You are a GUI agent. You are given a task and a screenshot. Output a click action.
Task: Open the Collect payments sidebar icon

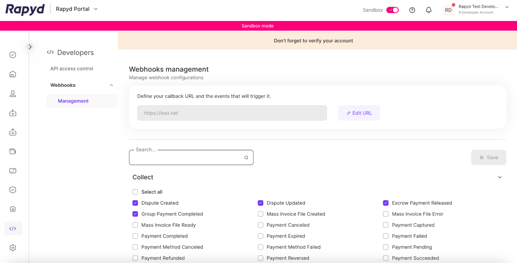coord(12,113)
